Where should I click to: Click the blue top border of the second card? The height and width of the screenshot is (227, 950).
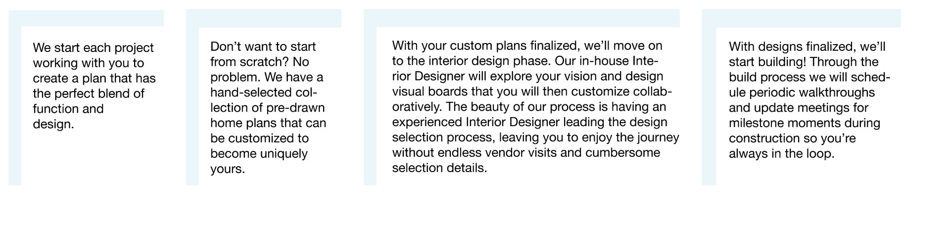tap(264, 18)
